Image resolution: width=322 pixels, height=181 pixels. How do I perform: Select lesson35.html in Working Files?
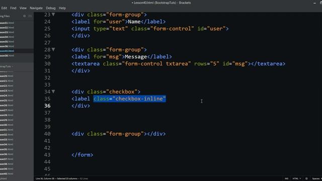pyautogui.click(x=7, y=41)
